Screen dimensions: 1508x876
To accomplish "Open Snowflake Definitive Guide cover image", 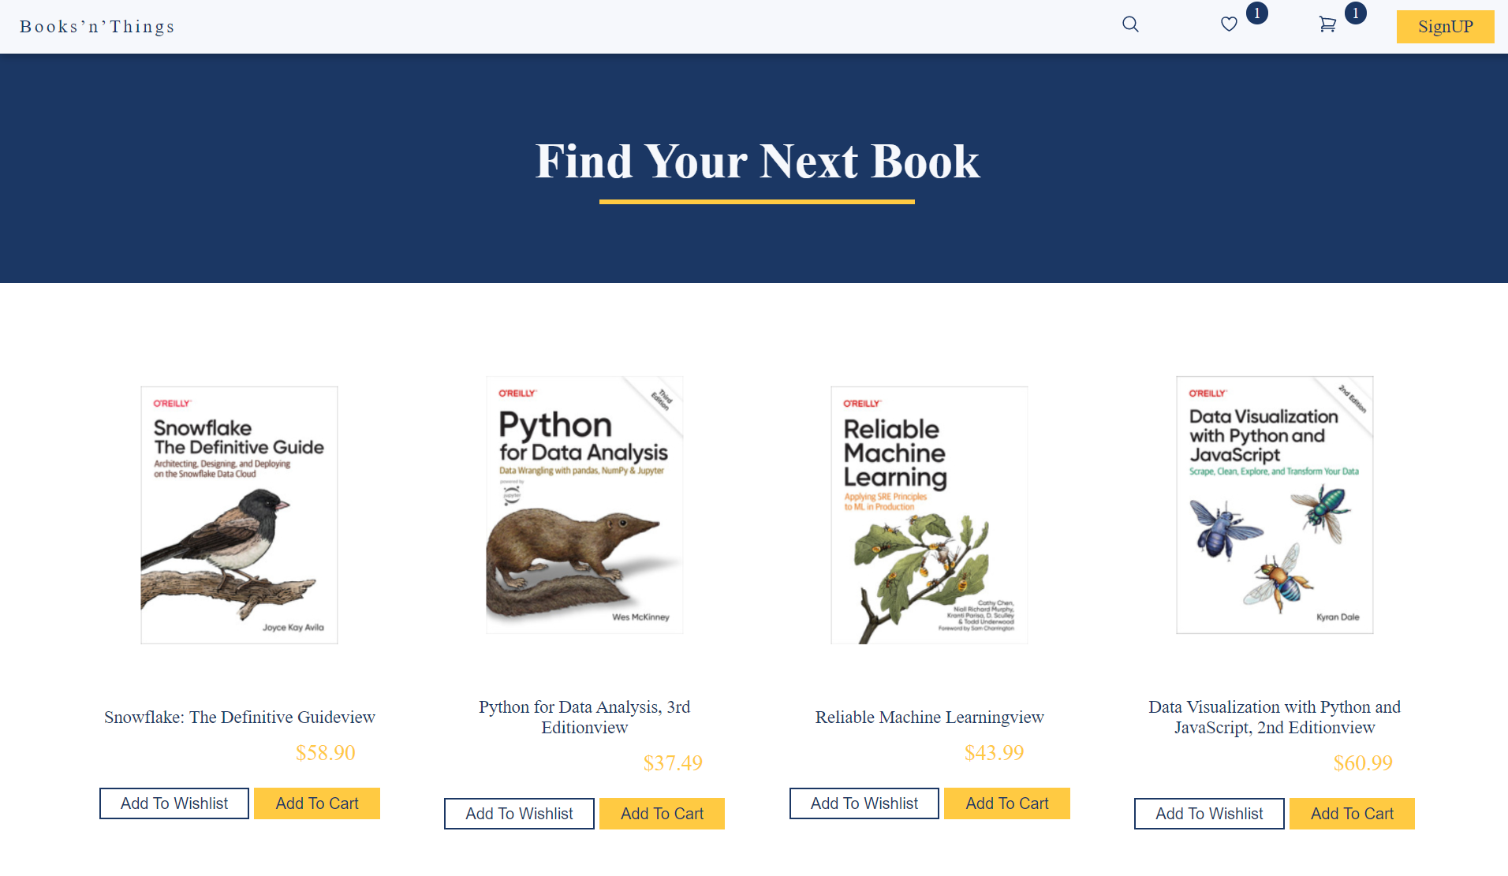I will [239, 515].
